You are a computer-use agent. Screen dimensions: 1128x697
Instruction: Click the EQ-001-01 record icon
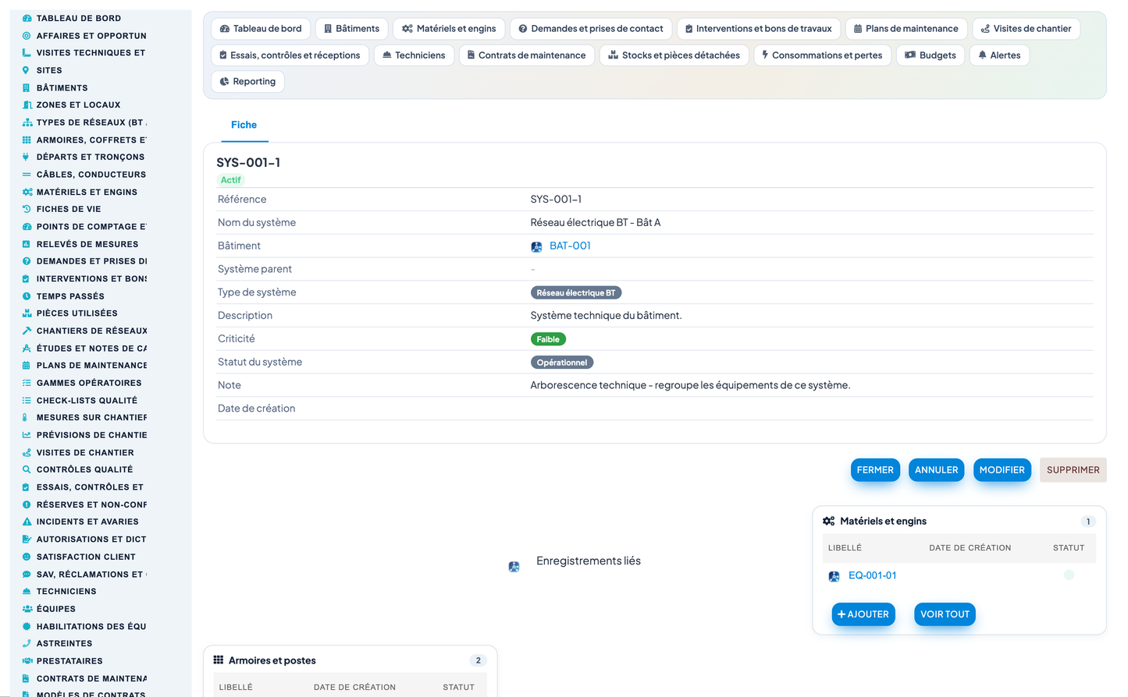834,576
